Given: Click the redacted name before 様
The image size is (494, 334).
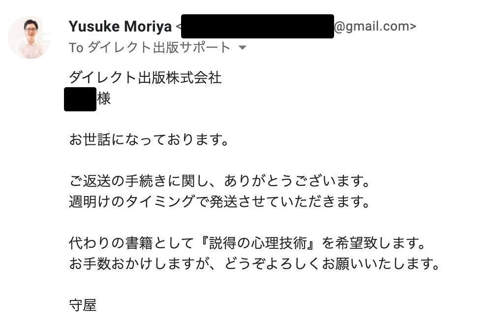Looking at the screenshot, I should coord(80,100).
